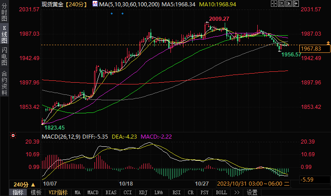Viewport: 331px width, 196px height.
Task: Click the 10/18 date axis label
Action: (126, 184)
